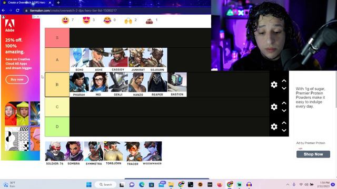Screen dimensions: 337x189
Task: Open Microsoft Edge from the taskbar
Action: pos(142,184)
